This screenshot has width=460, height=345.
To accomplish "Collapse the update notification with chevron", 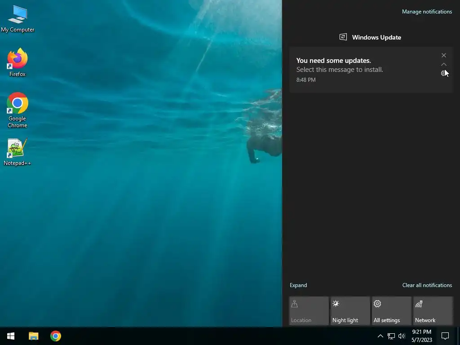I will pos(443,64).
